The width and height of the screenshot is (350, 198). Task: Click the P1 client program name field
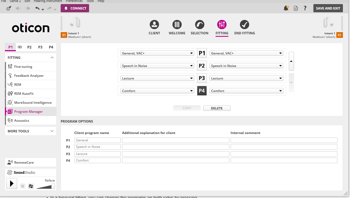98,140
